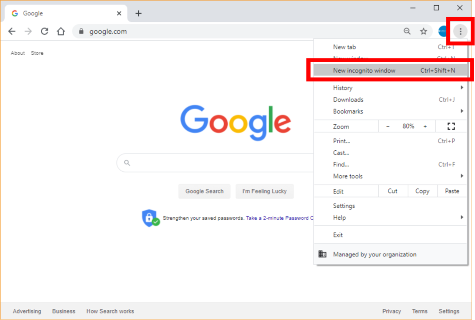Image resolution: width=475 pixels, height=320 pixels.
Task: Click Cut in the Edit row
Action: point(392,191)
